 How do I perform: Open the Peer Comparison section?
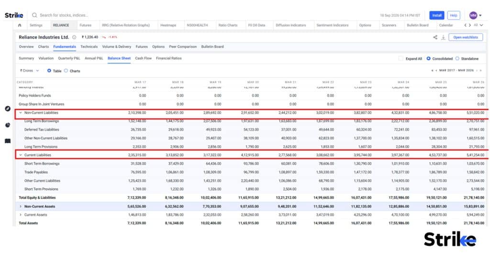click(x=183, y=47)
